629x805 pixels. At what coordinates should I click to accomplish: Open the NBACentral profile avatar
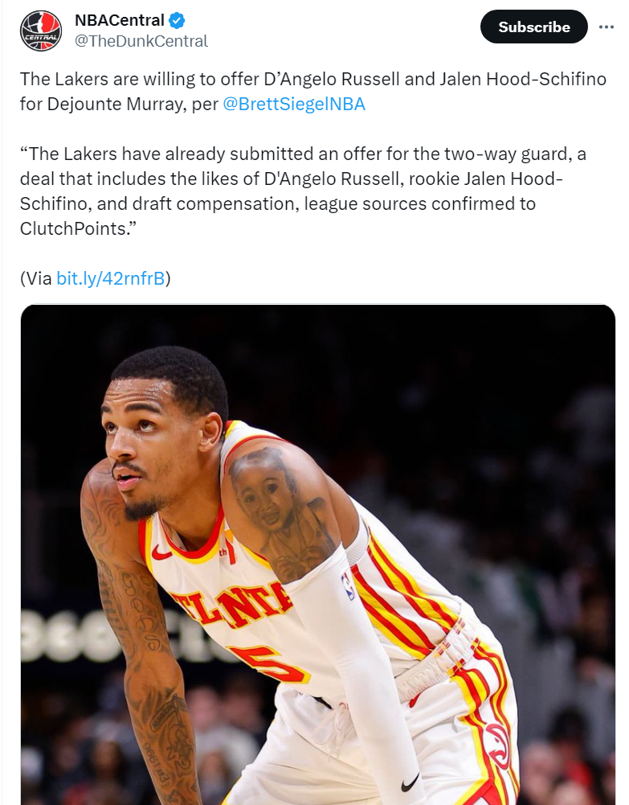(41, 31)
